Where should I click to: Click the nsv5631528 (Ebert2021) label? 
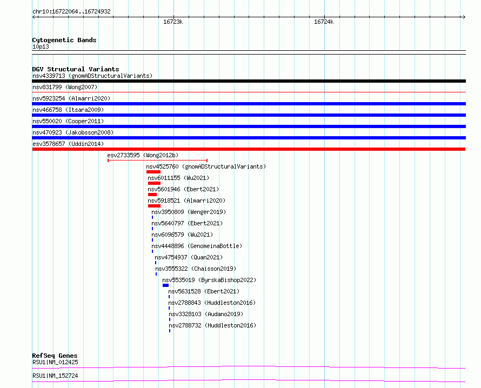click(x=204, y=291)
